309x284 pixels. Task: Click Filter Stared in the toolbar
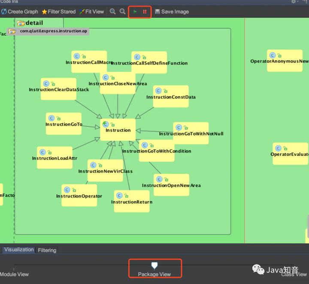click(x=59, y=12)
